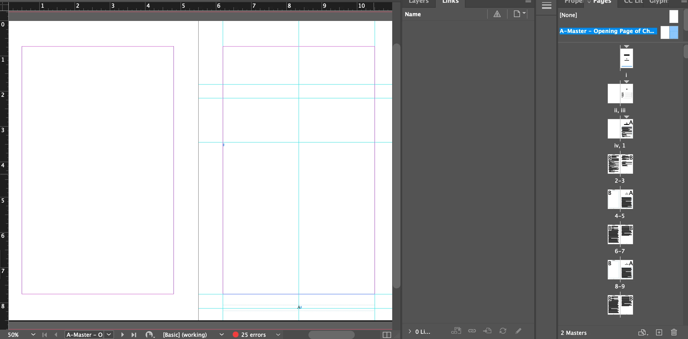The image size is (688, 339).
Task: Open the 50% zoom level dropdown
Action: [33, 335]
